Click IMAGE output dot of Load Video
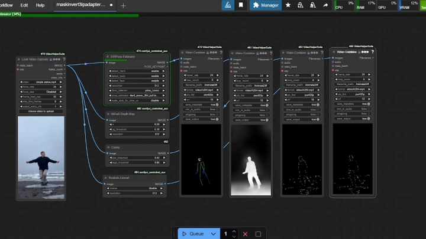The image size is (426, 239). (64, 66)
